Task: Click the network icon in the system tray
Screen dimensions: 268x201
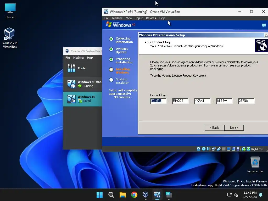Action: (x=229, y=195)
